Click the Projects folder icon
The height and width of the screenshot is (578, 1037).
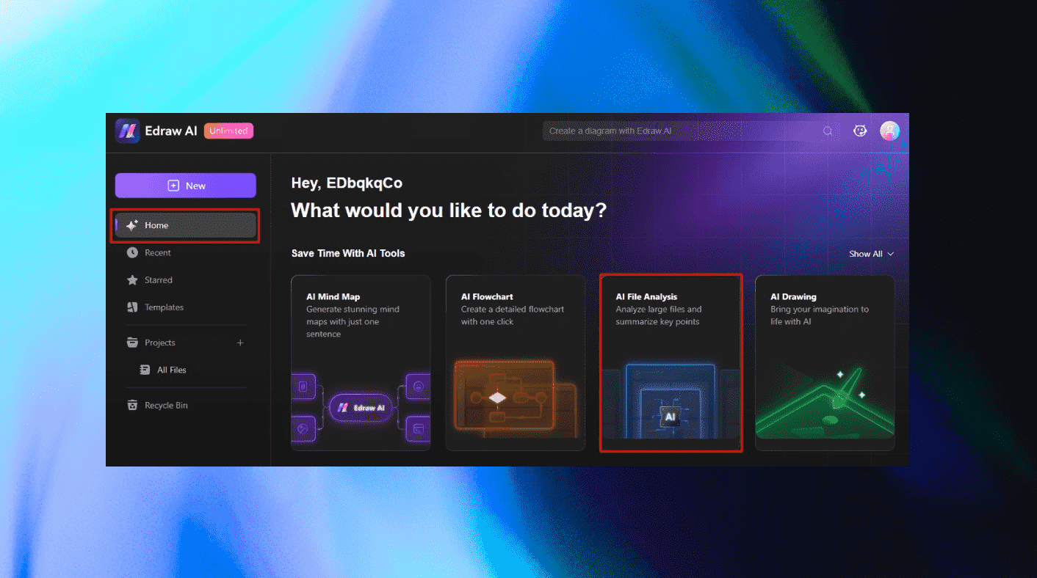[132, 343]
